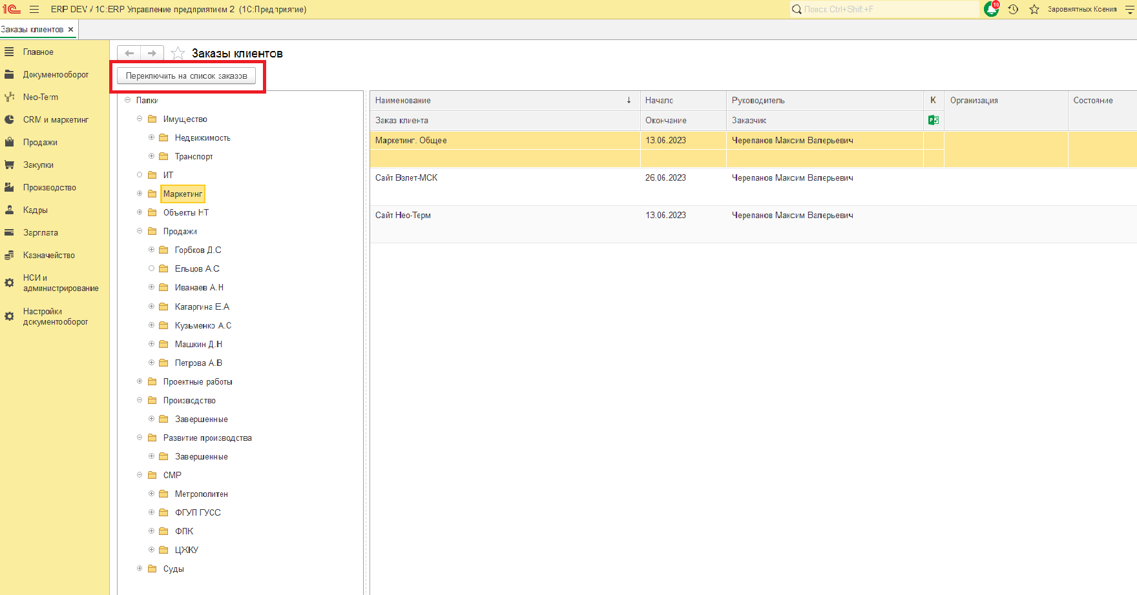Viewport: 1137px width, 595px height.
Task: Open the Neo-Term section
Action: click(40, 97)
